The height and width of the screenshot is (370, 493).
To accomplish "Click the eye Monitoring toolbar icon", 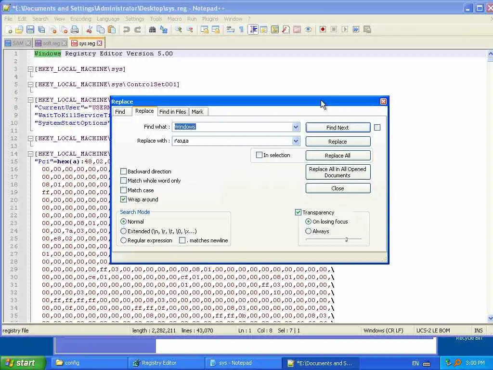I will [308, 29].
